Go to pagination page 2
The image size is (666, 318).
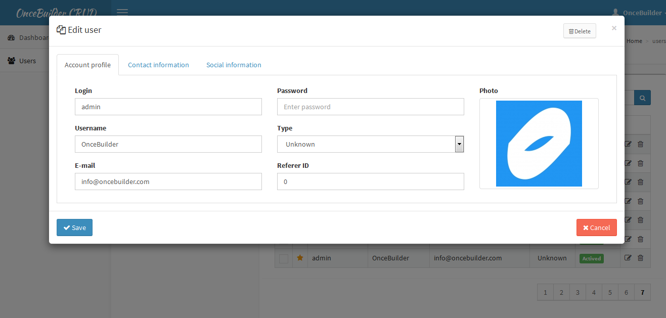pos(561,292)
